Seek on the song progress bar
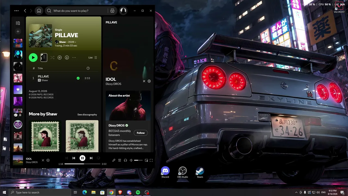 82,164
